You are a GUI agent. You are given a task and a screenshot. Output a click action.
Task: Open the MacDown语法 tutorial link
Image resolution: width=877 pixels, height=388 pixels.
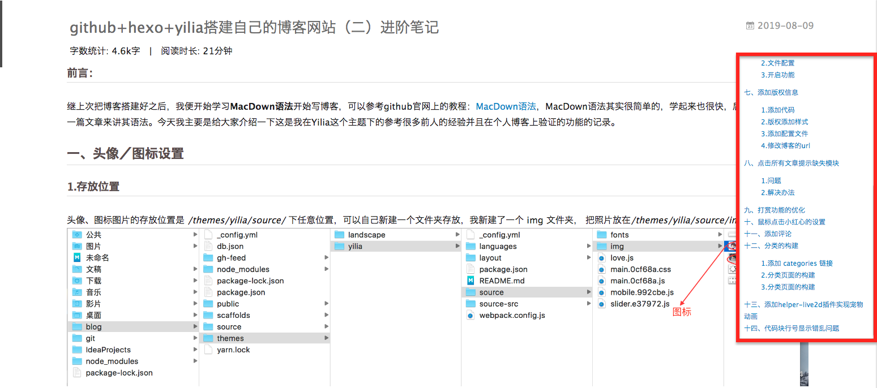pyautogui.click(x=506, y=106)
